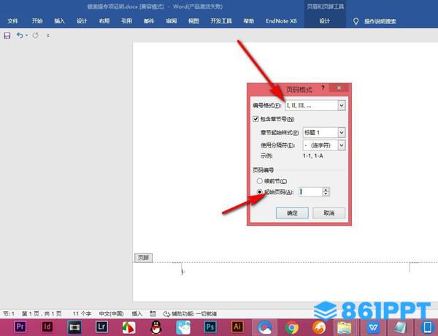Click the Undo arrow icon

20,35
